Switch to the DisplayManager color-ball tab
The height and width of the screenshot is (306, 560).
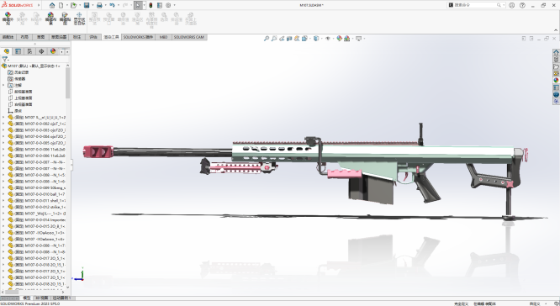click(x=53, y=51)
